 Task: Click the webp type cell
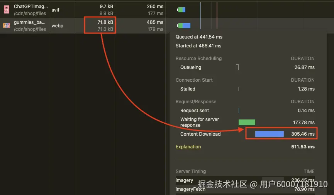57,25
